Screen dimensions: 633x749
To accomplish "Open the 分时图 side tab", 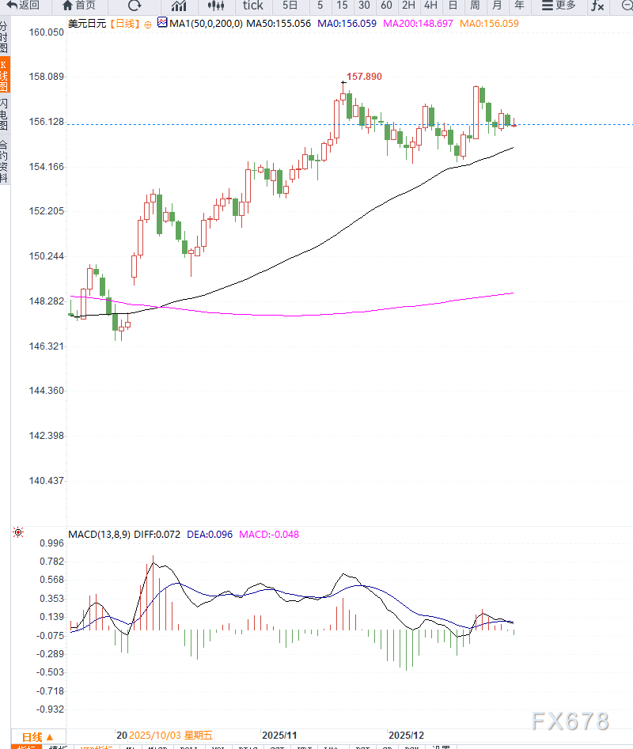I will coord(5,37).
